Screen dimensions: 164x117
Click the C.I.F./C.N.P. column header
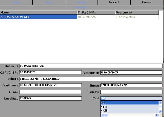[x=96, y=13]
